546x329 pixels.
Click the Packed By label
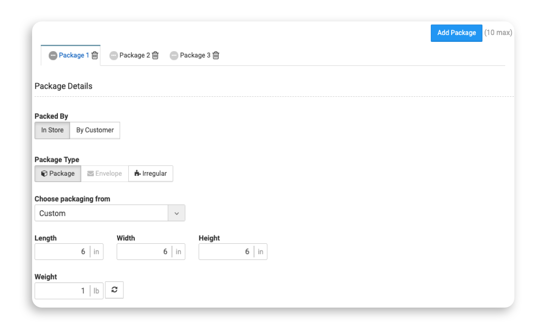tap(51, 116)
